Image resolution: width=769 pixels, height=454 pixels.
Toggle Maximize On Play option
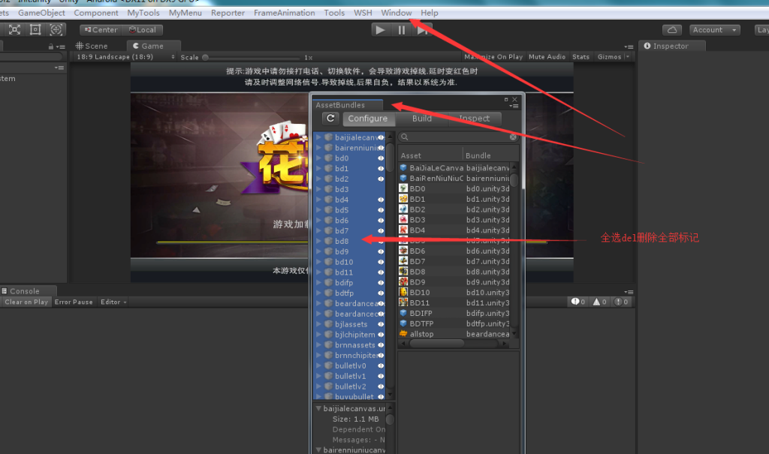(493, 57)
